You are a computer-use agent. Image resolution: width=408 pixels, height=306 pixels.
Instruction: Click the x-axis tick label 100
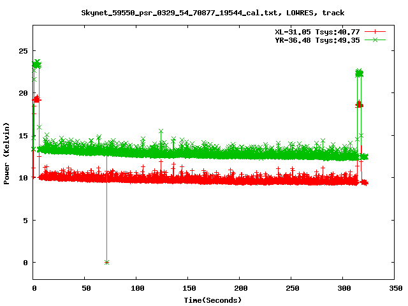[138, 288]
